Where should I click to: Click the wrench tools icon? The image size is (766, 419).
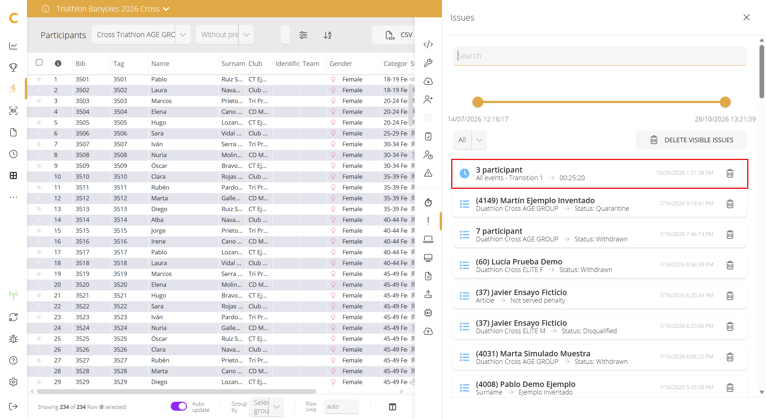[428, 63]
